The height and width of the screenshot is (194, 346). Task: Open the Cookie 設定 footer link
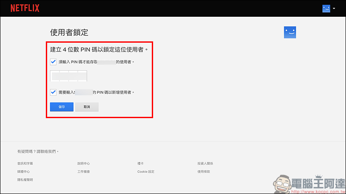click(146, 172)
